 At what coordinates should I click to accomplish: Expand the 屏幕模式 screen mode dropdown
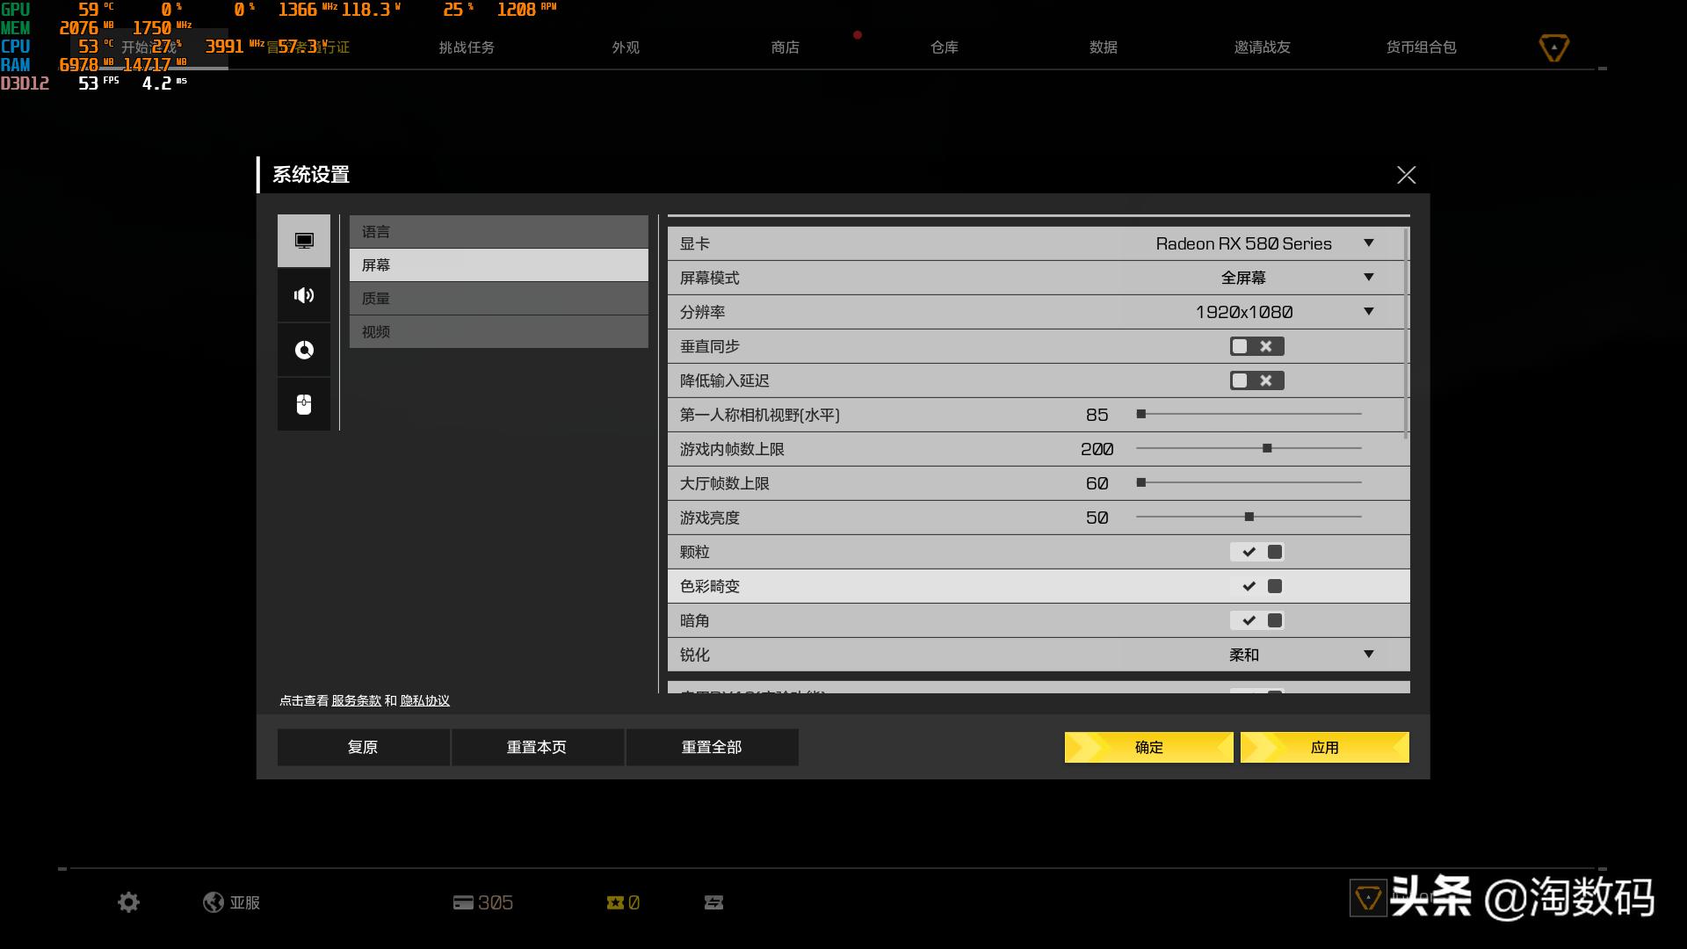(1368, 278)
